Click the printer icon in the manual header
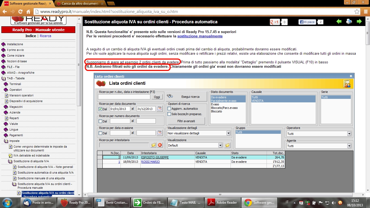This screenshot has width=370, height=208. [x=349, y=22]
